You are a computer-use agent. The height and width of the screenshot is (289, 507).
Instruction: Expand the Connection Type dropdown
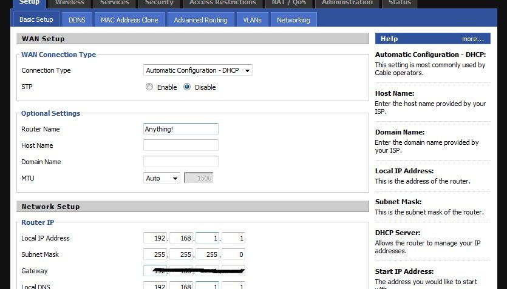[198, 70]
